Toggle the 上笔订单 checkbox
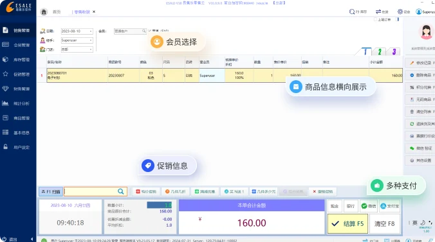435x242 pixels. pyautogui.click(x=375, y=19)
